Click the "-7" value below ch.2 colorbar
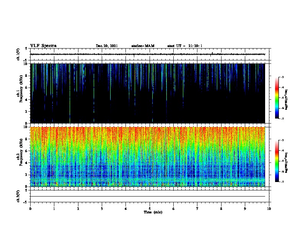 click(282, 182)
